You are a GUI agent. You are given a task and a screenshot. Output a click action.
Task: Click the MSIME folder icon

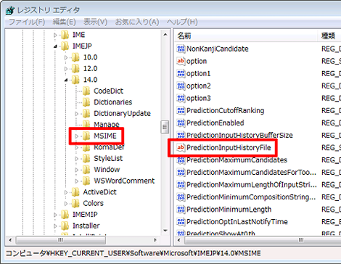(86, 136)
